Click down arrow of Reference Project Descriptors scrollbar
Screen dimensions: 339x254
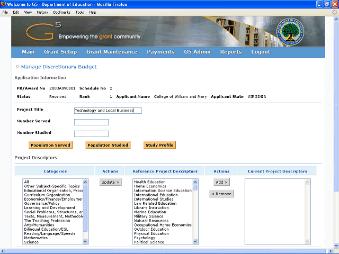pos(195,241)
